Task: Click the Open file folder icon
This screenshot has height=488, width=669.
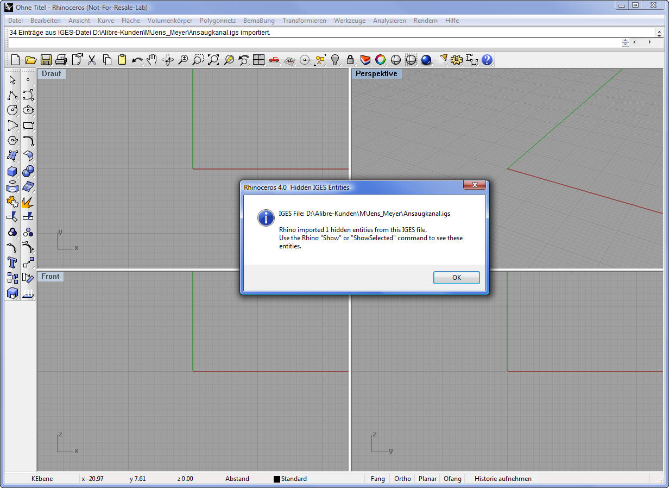Action: (x=30, y=60)
